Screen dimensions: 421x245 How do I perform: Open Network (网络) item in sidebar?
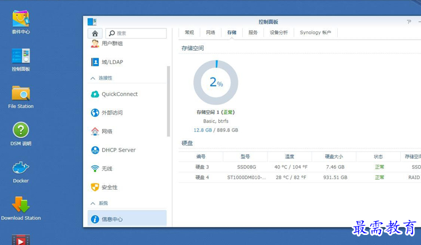[102, 131]
